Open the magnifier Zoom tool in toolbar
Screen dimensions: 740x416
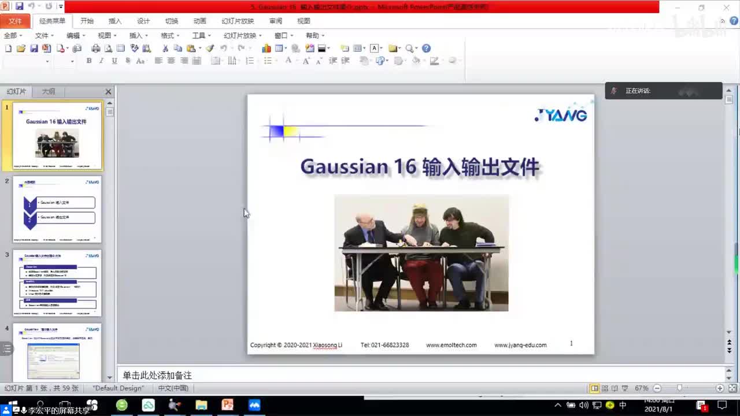point(409,49)
